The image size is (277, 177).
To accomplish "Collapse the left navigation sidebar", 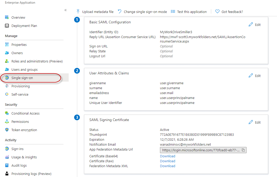I will [x=66, y=10].
